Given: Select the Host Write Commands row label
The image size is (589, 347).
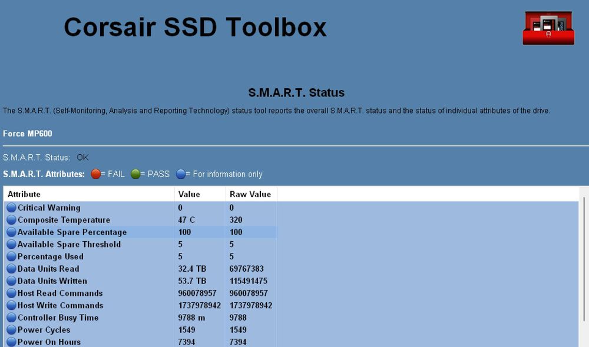Looking at the screenshot, I should point(61,305).
